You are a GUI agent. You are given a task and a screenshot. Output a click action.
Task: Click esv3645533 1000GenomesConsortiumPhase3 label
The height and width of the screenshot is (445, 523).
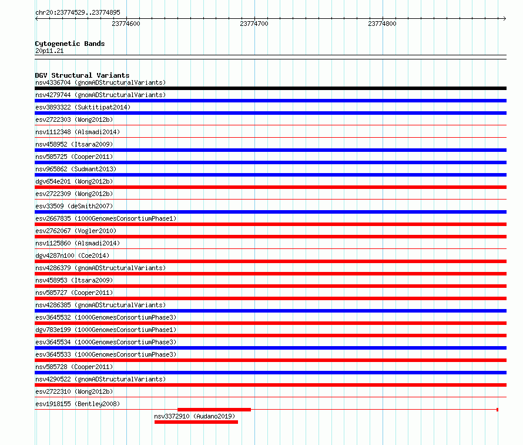point(106,354)
